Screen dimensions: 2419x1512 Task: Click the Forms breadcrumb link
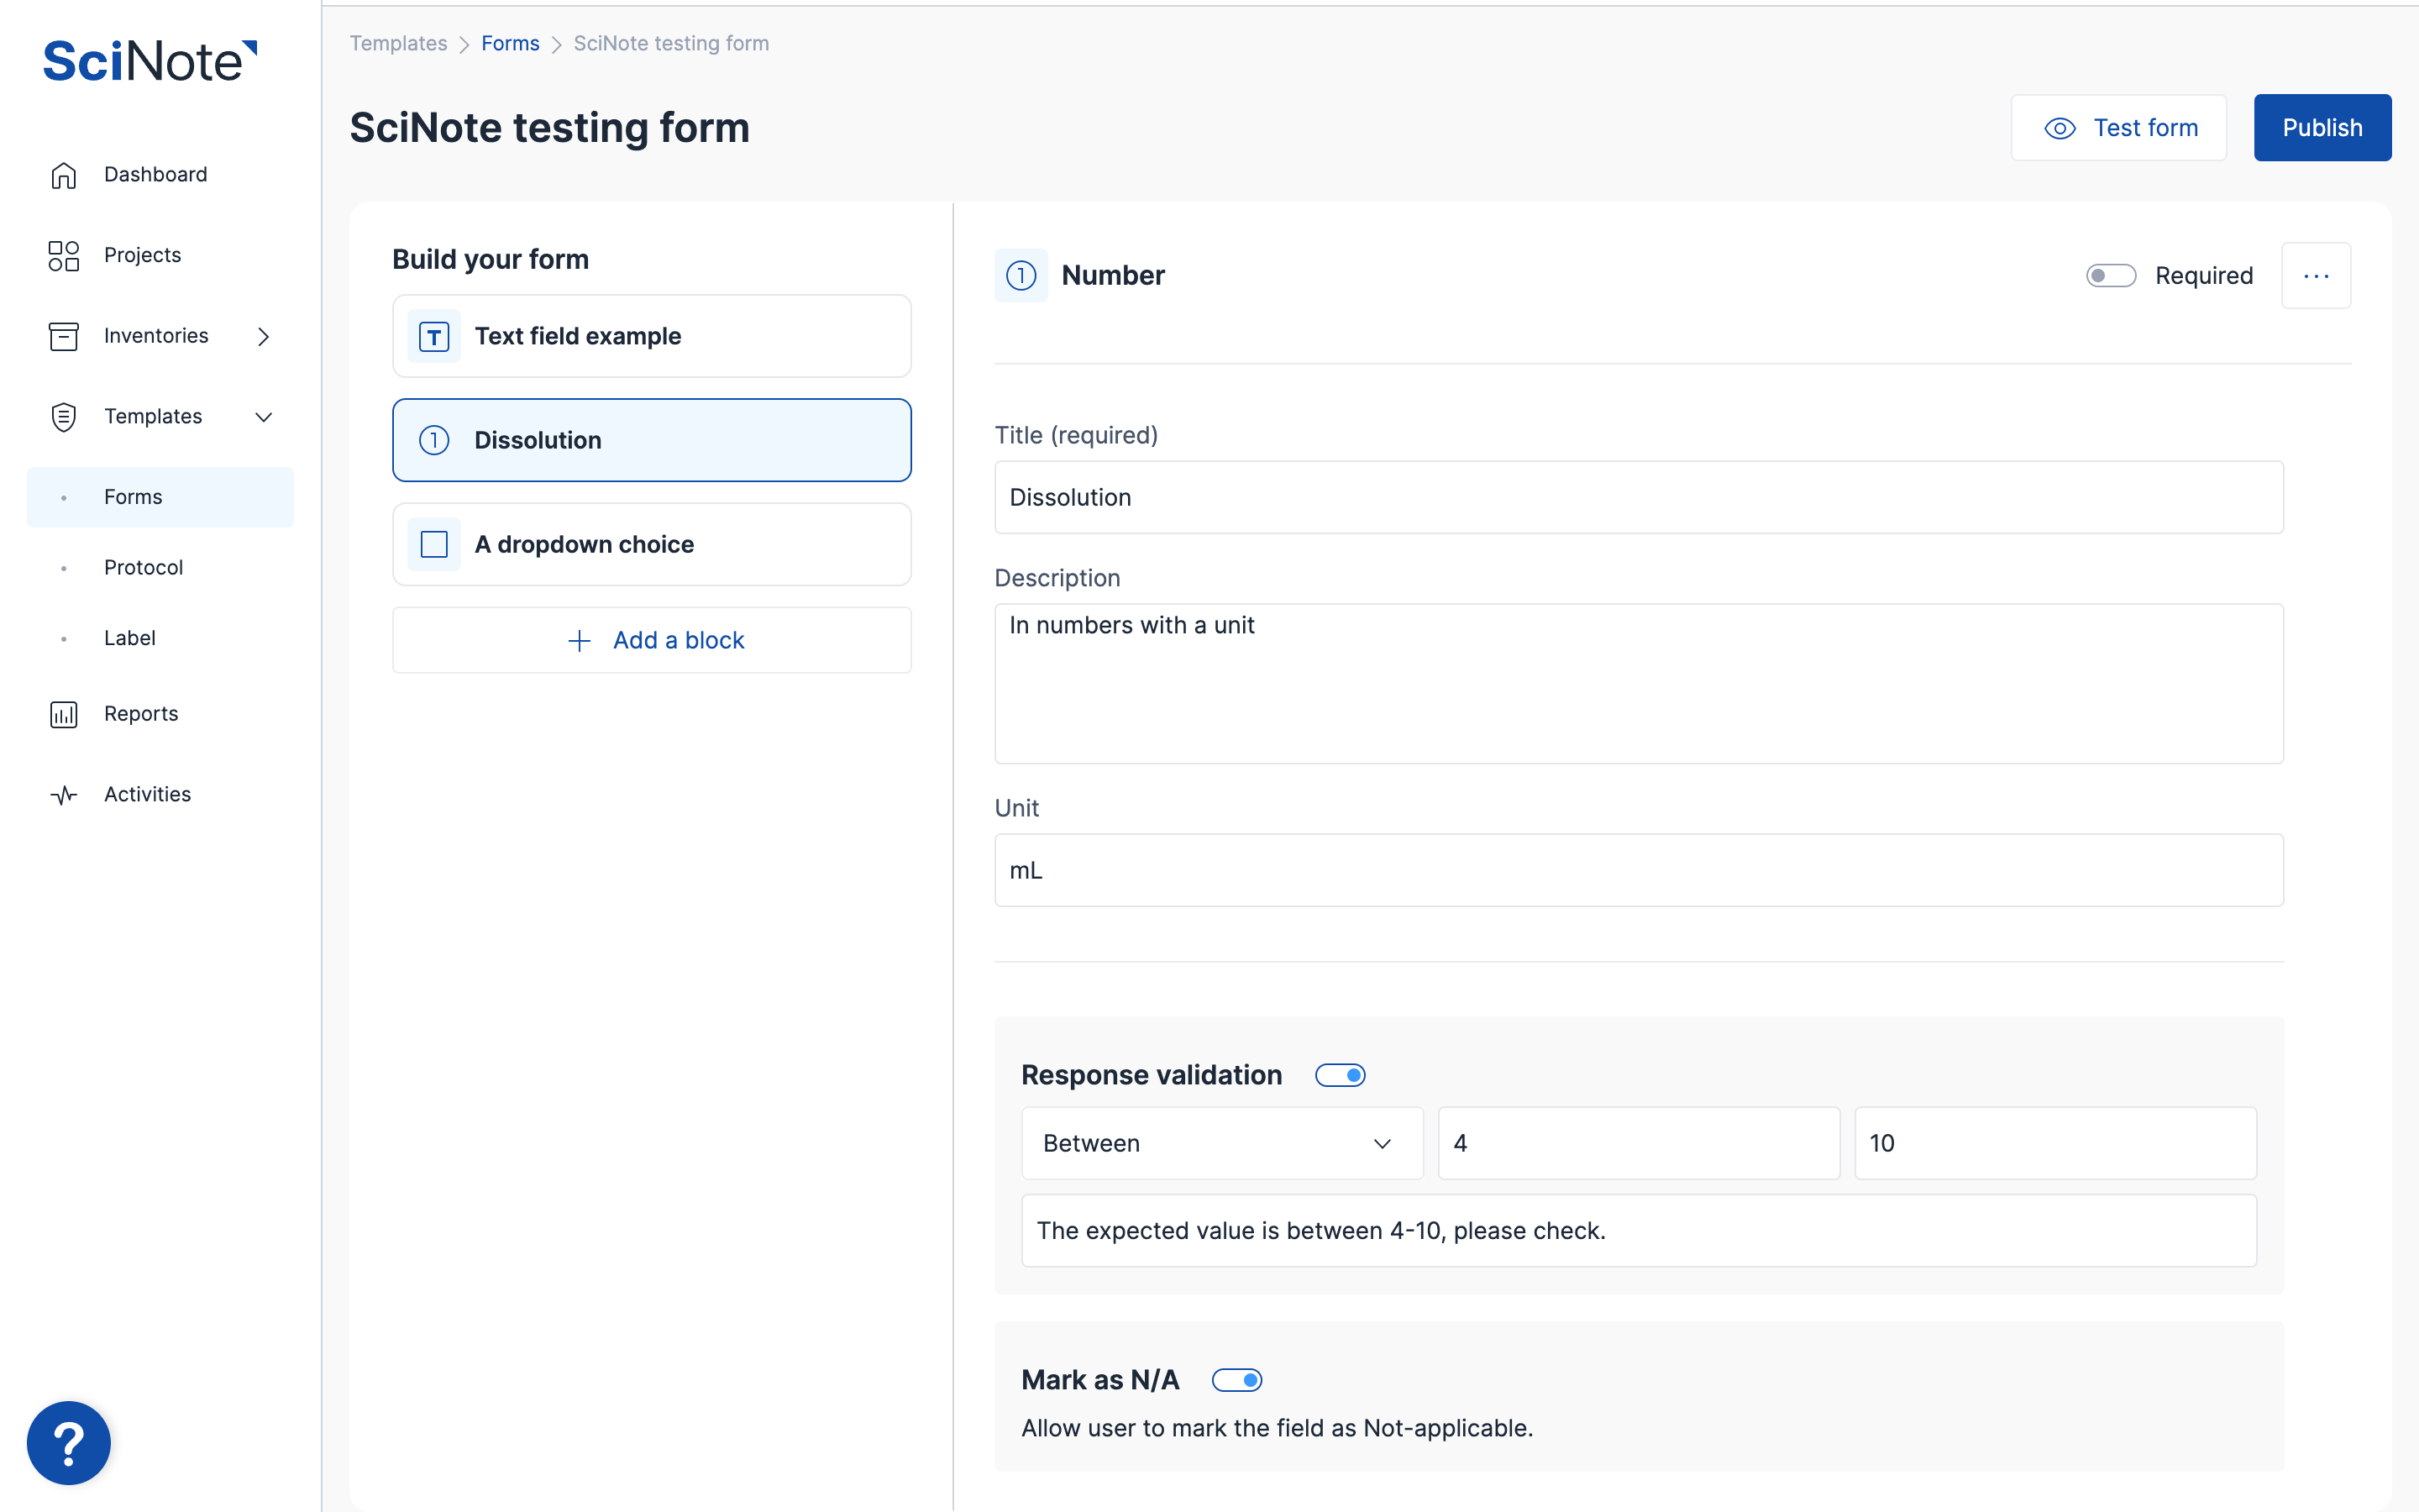point(510,43)
